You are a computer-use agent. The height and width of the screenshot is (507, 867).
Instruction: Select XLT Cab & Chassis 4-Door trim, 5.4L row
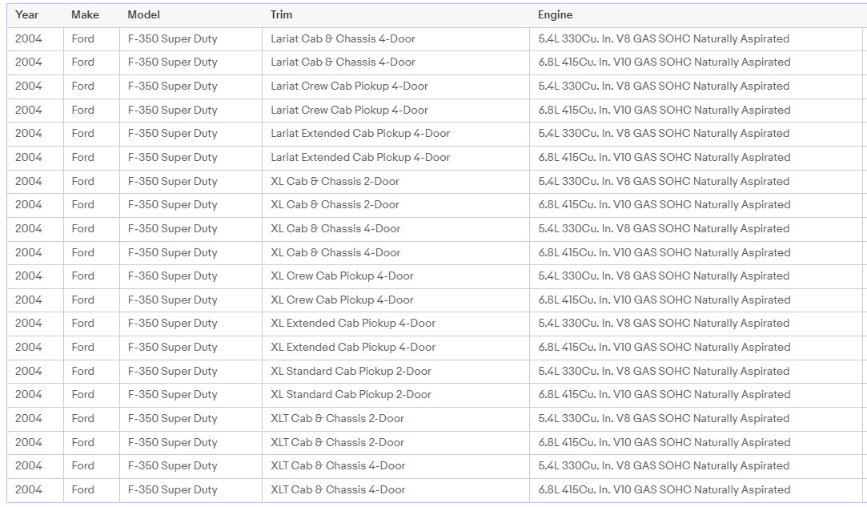pyautogui.click(x=338, y=465)
